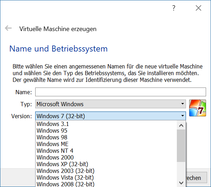Viewport: 211px width, 187px height.
Task: Click the list scrollbar down arrow
Action: pos(181,183)
